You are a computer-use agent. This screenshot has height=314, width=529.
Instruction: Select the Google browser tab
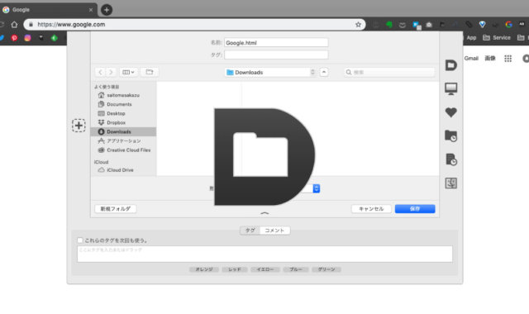coord(48,10)
